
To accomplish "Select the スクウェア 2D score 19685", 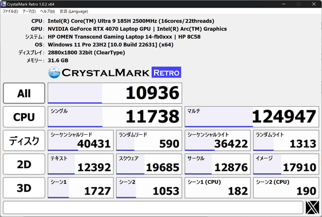I will (149, 164).
